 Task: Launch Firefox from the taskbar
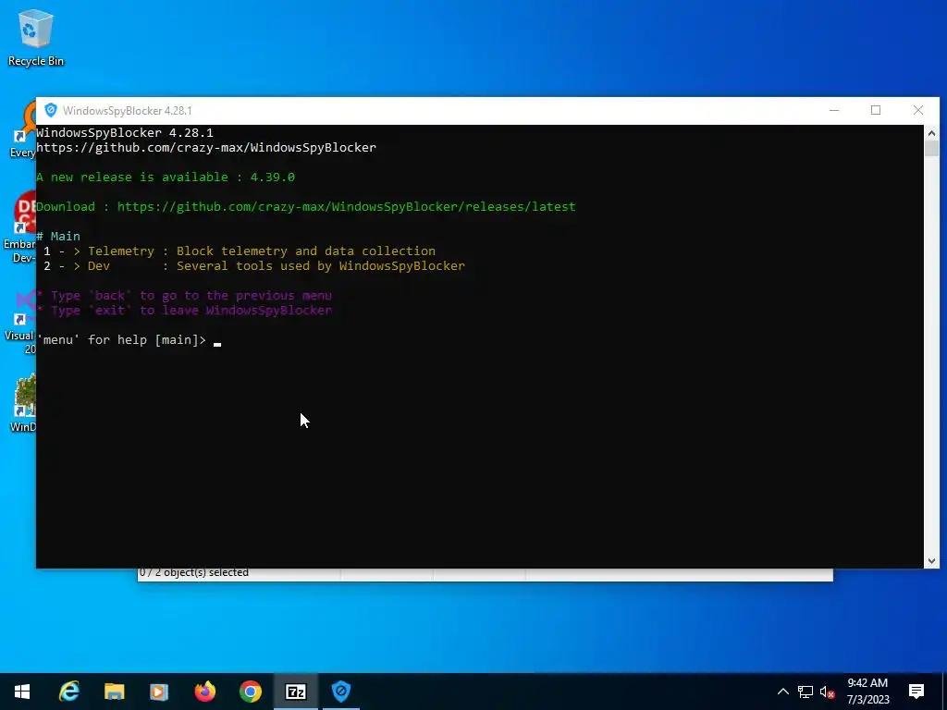coord(204,692)
